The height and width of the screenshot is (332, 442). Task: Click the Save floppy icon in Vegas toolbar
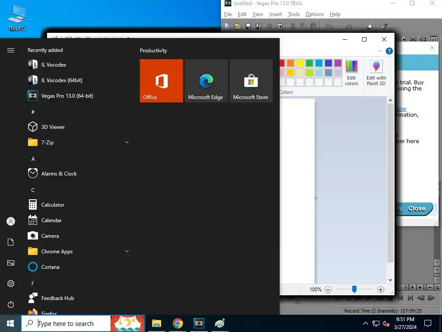(248, 26)
